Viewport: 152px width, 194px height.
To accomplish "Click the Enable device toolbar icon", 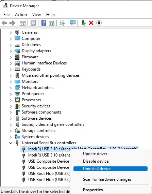I will coord(84,23).
